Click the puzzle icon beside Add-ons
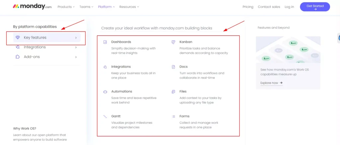 pyautogui.click(x=18, y=57)
